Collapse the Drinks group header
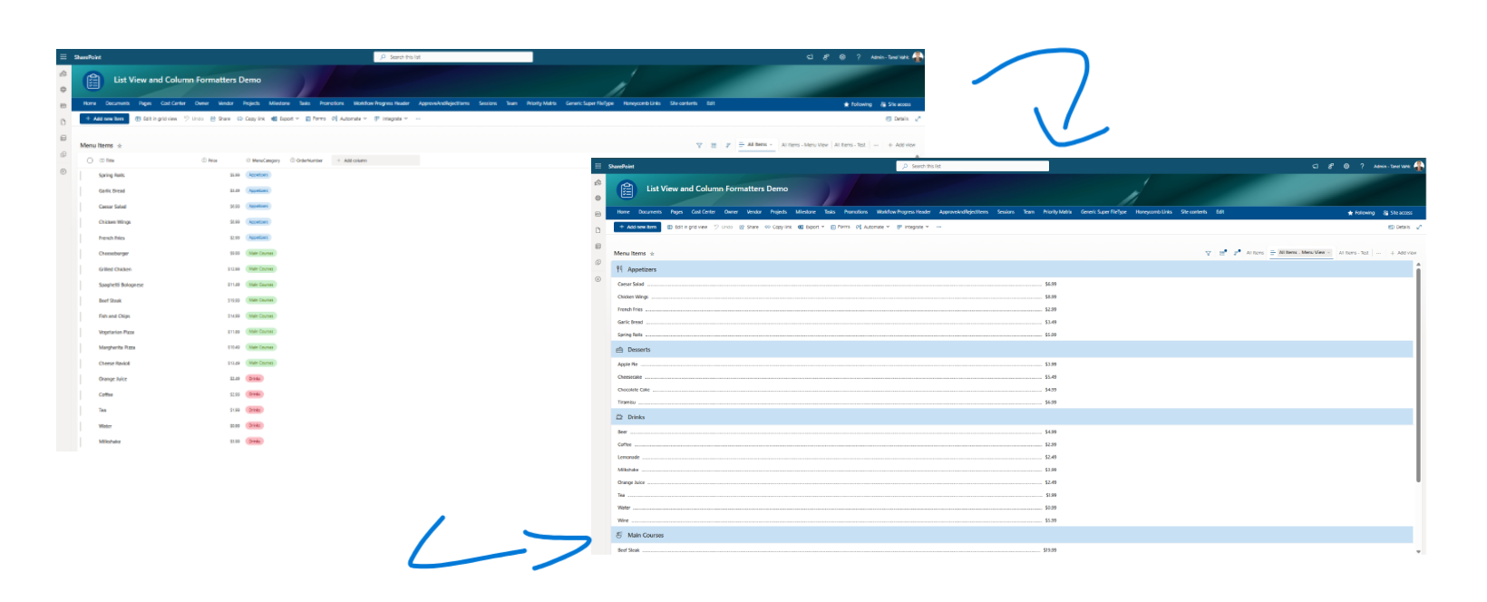 (x=1012, y=417)
